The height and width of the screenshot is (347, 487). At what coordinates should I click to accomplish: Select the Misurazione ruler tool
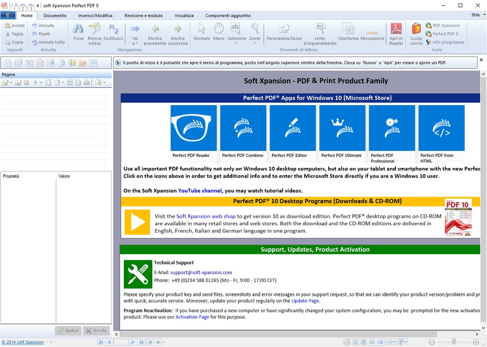tap(372, 34)
